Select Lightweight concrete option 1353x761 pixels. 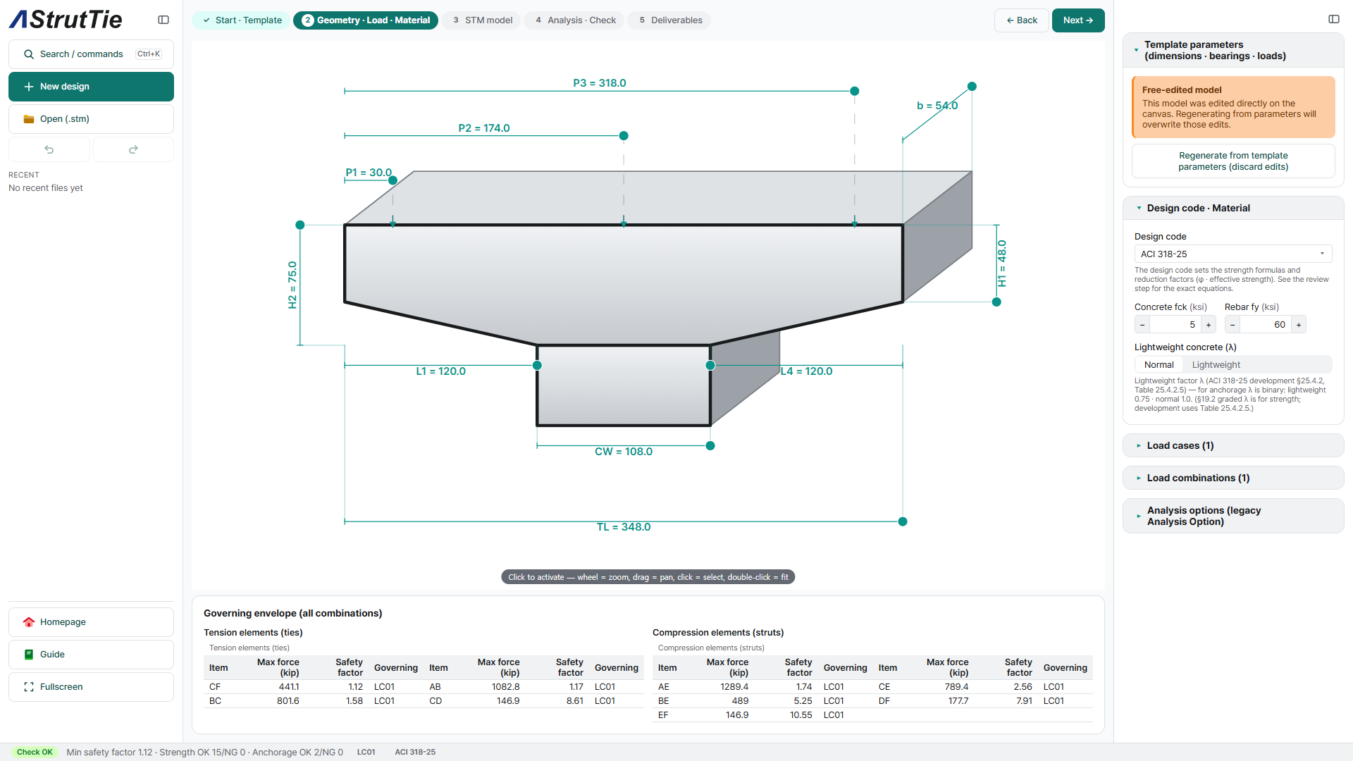click(1216, 365)
